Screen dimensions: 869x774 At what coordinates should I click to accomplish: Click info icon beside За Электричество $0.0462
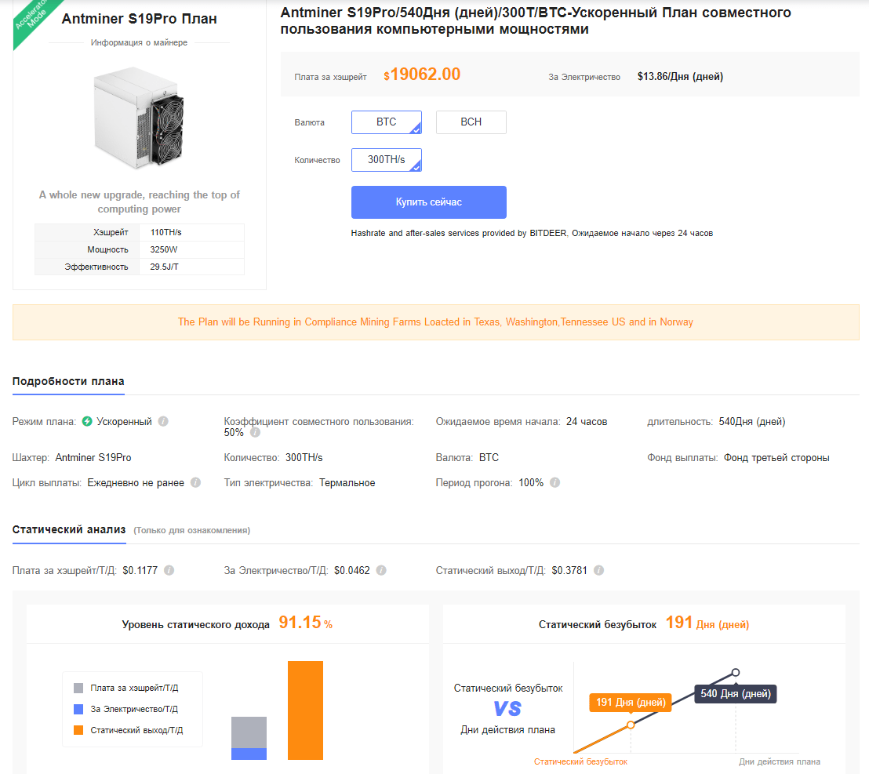pyautogui.click(x=381, y=571)
